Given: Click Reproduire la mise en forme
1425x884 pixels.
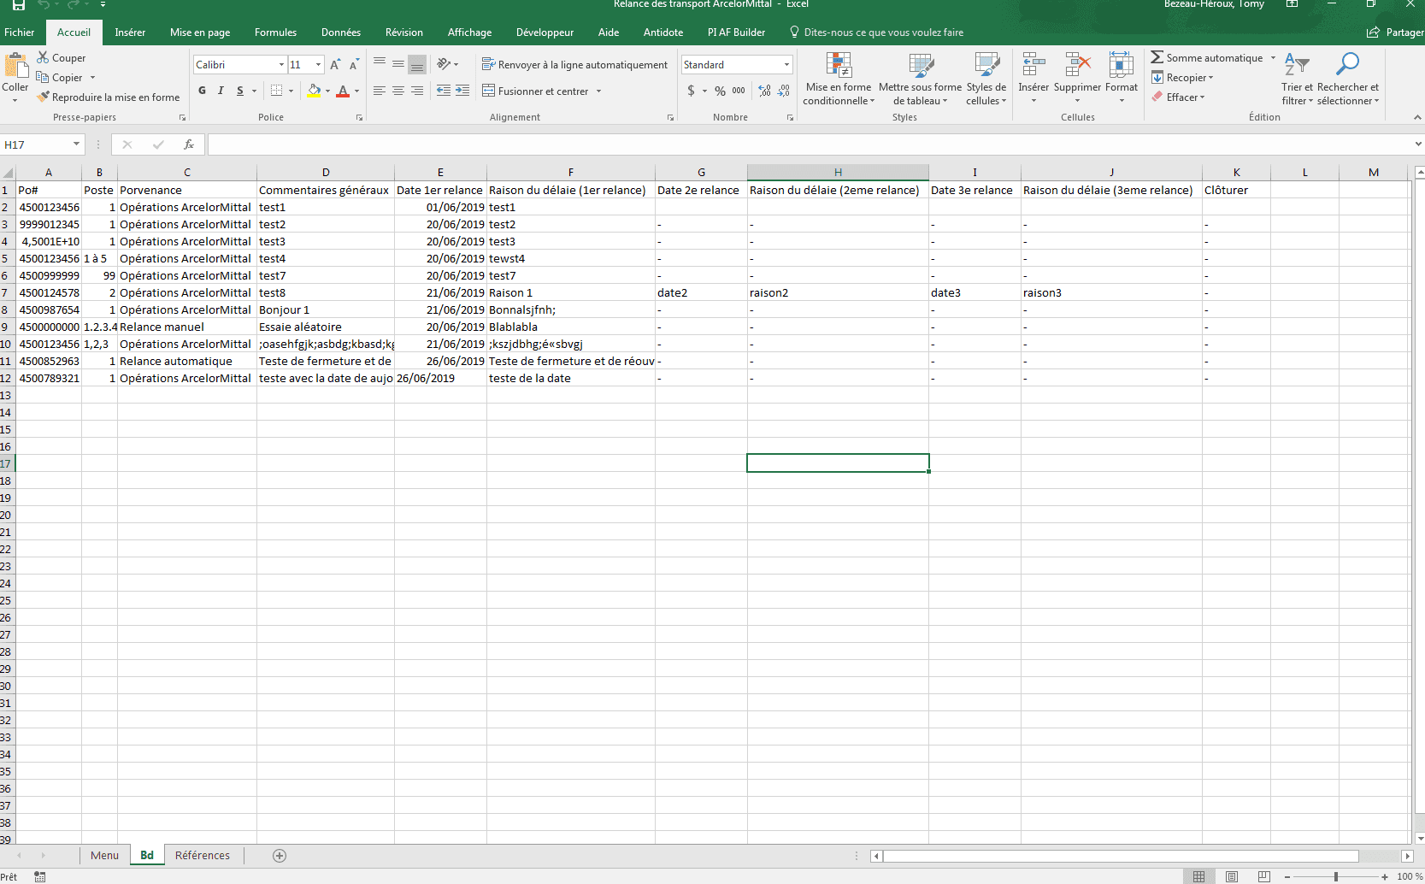Looking at the screenshot, I should click(x=109, y=97).
